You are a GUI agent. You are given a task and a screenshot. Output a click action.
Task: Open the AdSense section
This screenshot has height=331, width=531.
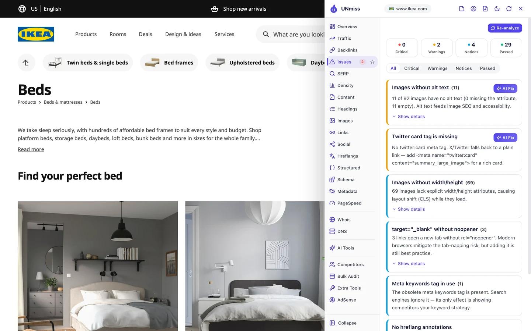point(352,300)
